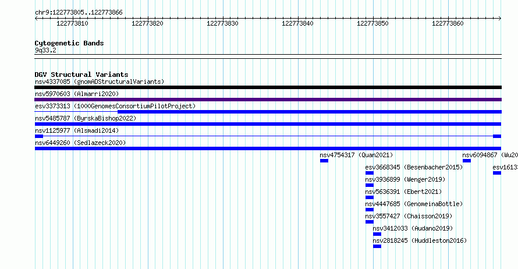Select the small bar under nsv3412033
Image resolution: width=518 pixels, height=269 pixels.
pyautogui.click(x=377, y=234)
